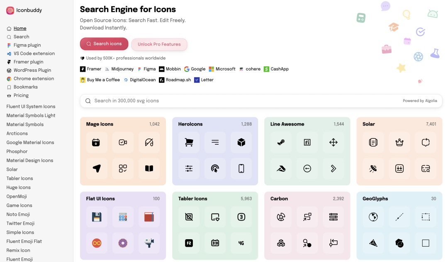Select the crown icon in Solar
448x262 pixels.
399,142
